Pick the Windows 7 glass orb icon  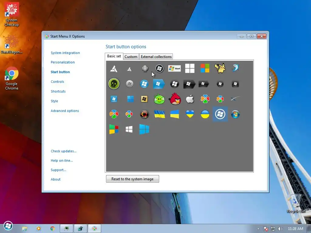pyautogui.click(x=235, y=114)
